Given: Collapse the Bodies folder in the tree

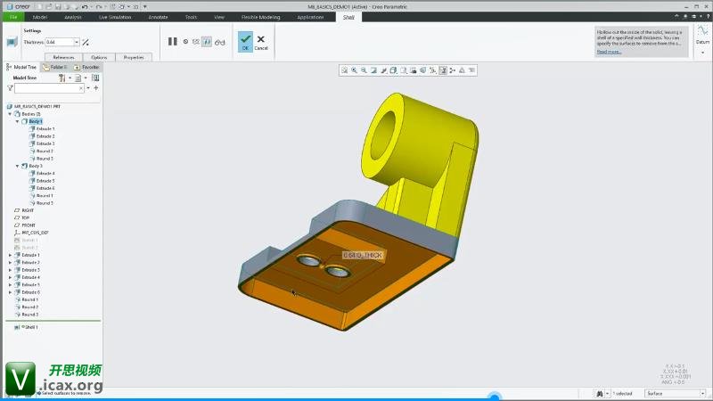Looking at the screenshot, I should 10,114.
